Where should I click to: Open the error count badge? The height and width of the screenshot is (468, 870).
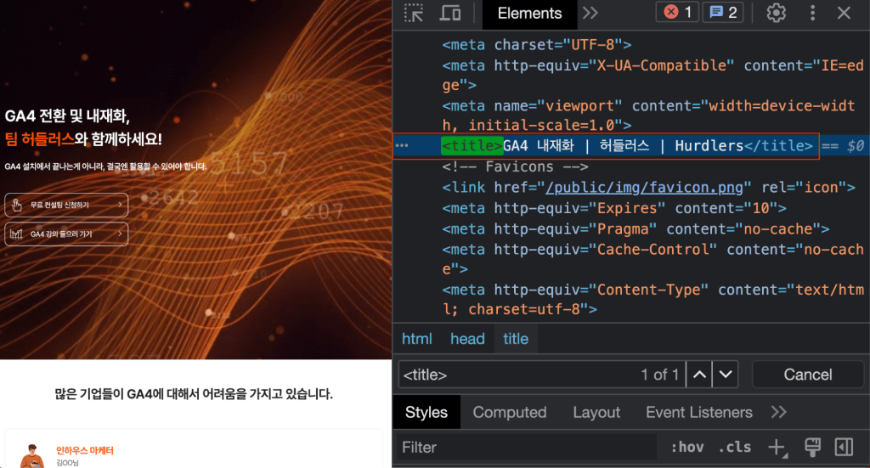tap(677, 12)
